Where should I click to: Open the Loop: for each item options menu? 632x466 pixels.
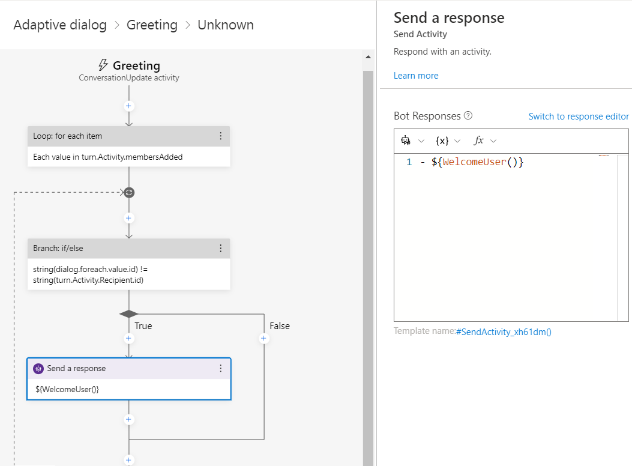220,136
